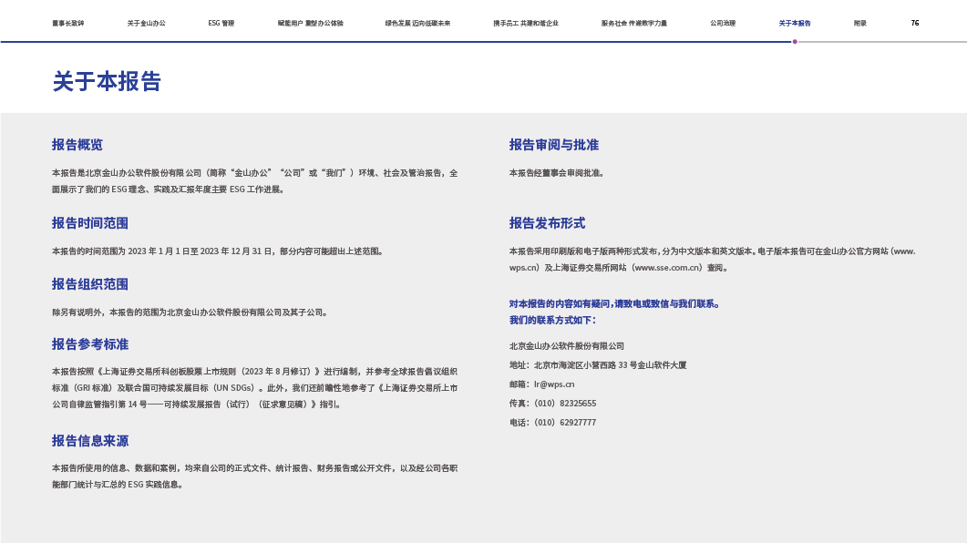
Task: Click the 报告信息来源 heading
Action: (x=90, y=441)
